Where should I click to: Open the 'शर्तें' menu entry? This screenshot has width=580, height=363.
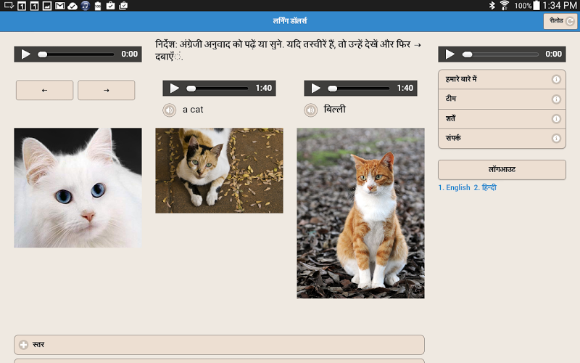pos(502,118)
